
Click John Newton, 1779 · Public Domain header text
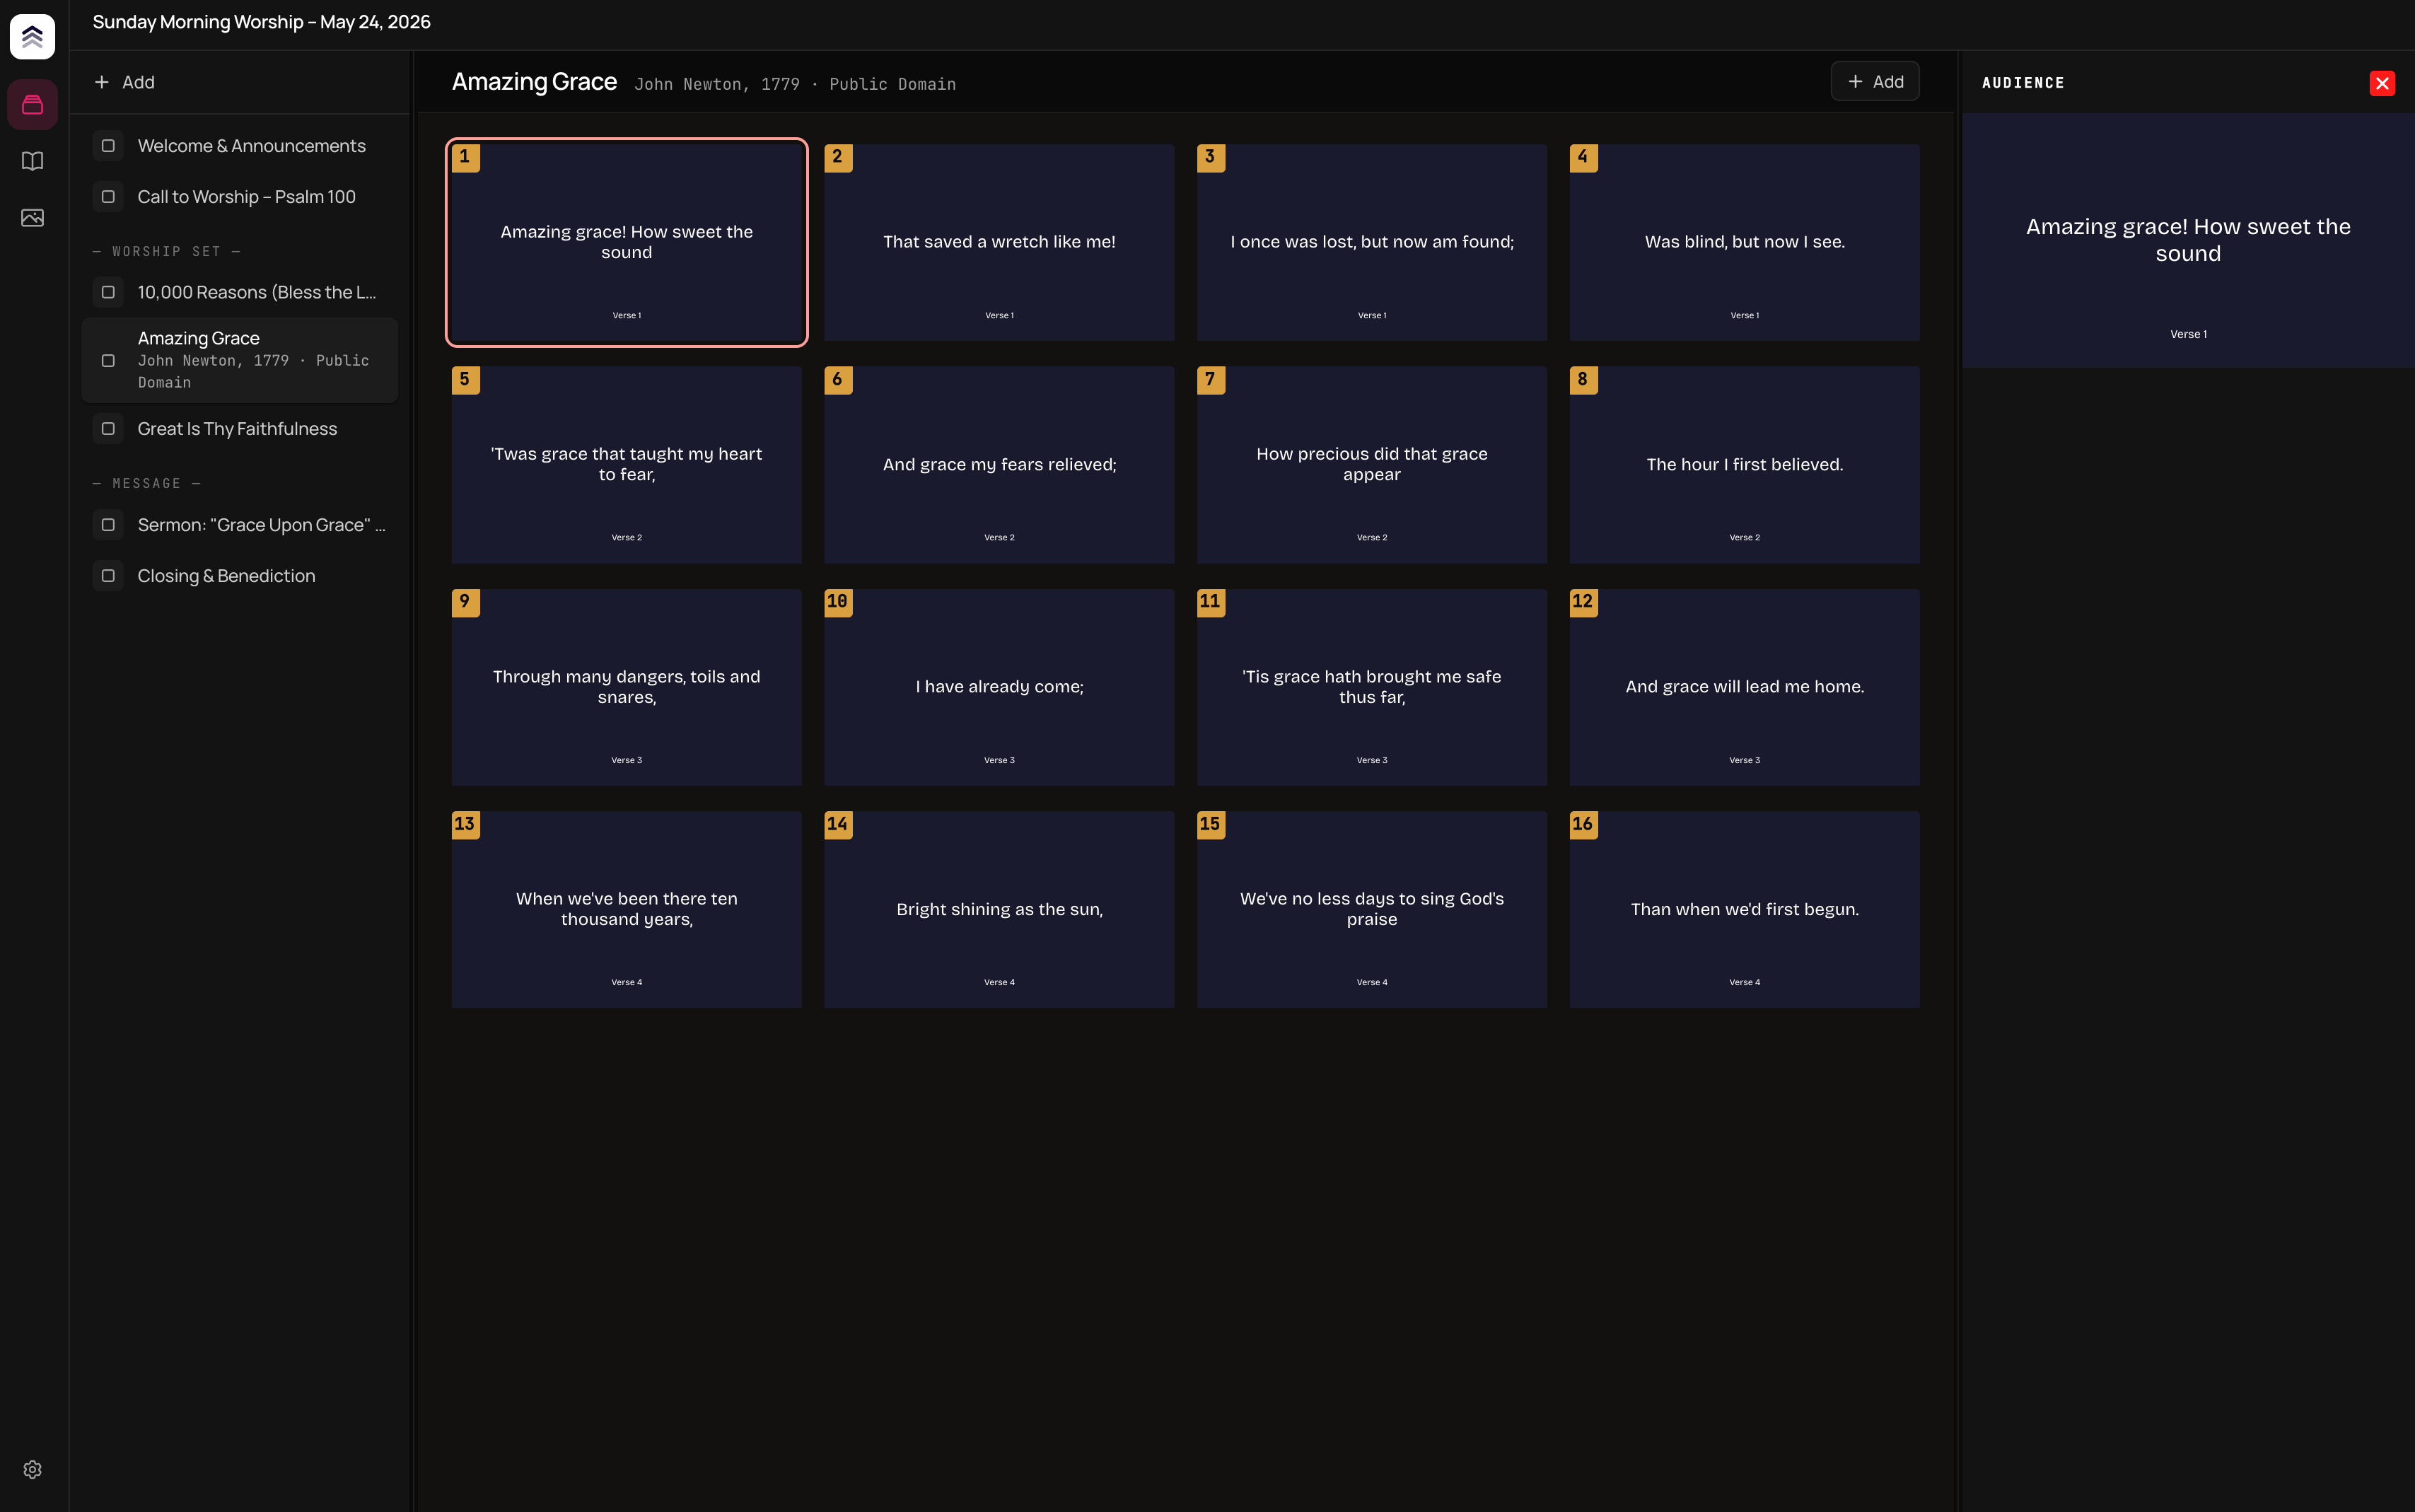click(x=795, y=84)
